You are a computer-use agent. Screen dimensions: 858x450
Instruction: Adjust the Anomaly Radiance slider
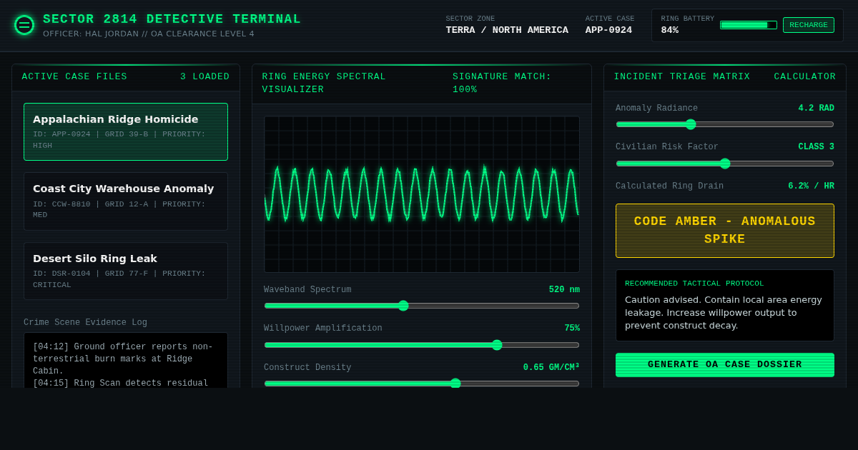click(725, 124)
